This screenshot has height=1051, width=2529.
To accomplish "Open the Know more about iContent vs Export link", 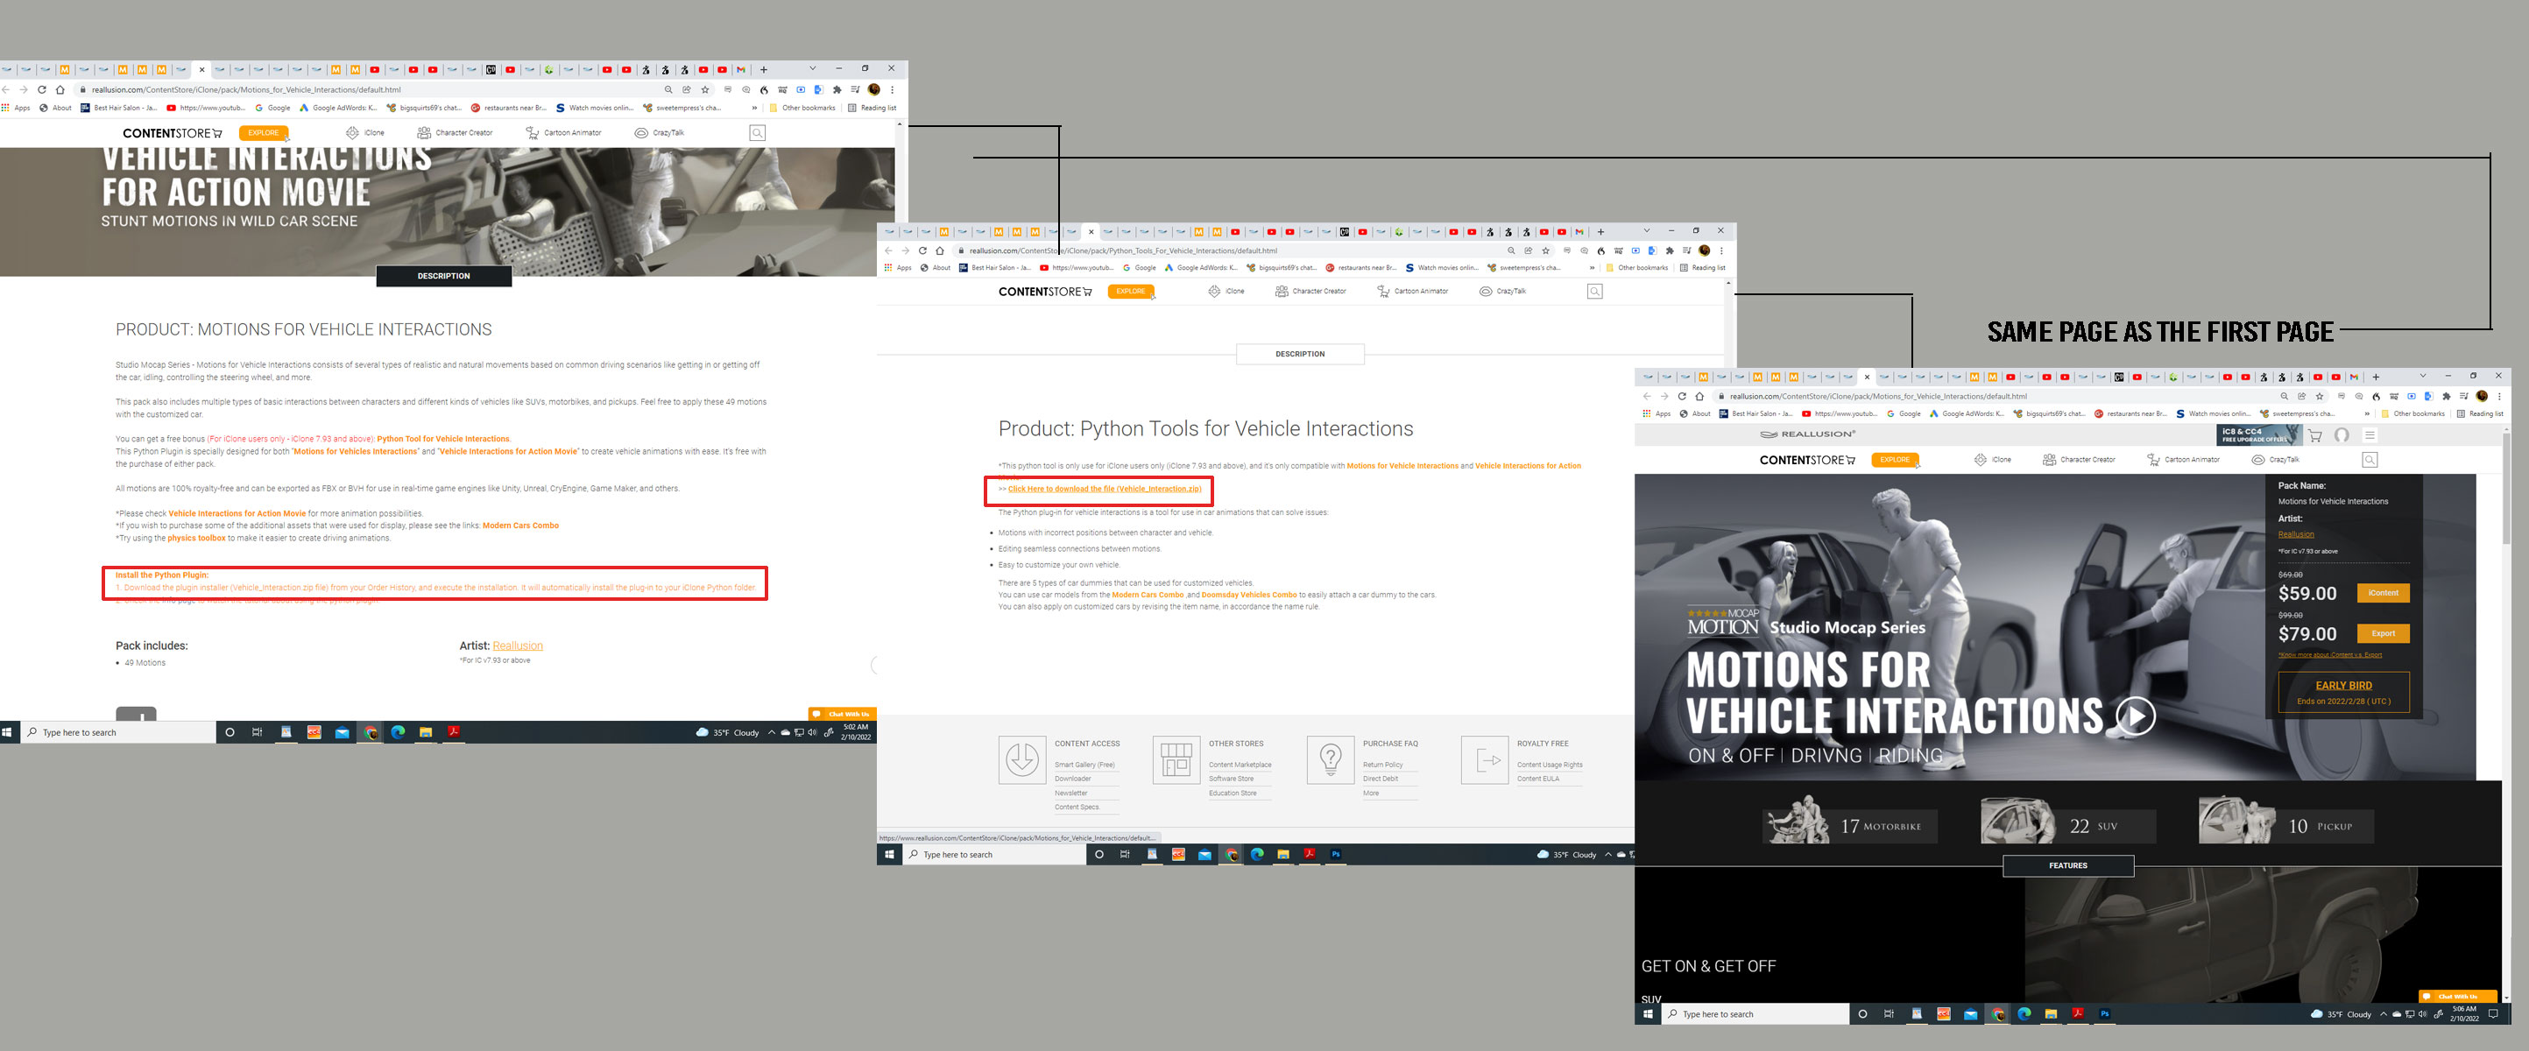I will (2329, 654).
